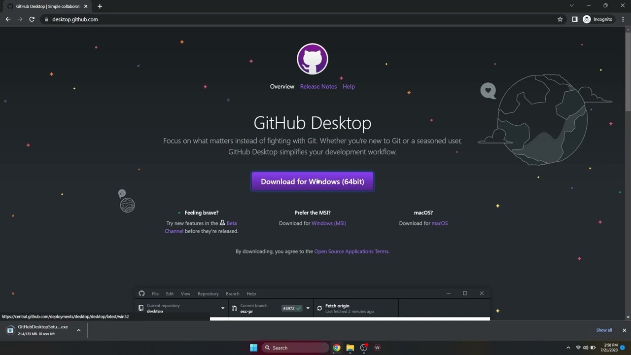Viewport: 631px width, 355px height.
Task: Open Chrome three-dot menu
Action: click(623, 19)
